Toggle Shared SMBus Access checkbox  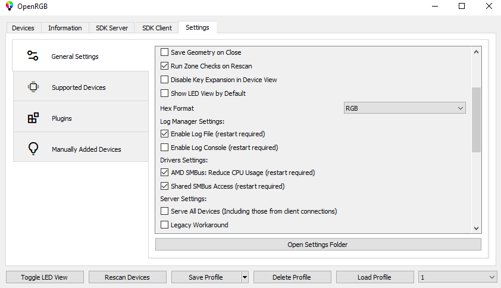pos(165,186)
